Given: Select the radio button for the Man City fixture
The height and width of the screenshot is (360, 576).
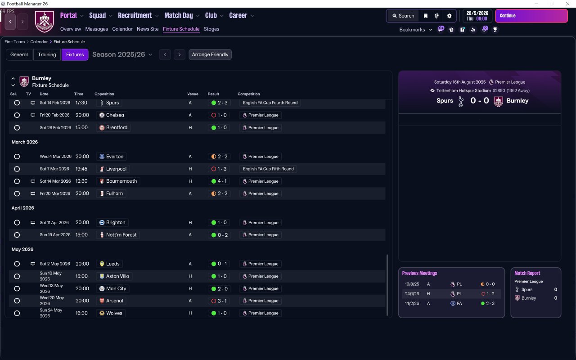Looking at the screenshot, I should [17, 288].
